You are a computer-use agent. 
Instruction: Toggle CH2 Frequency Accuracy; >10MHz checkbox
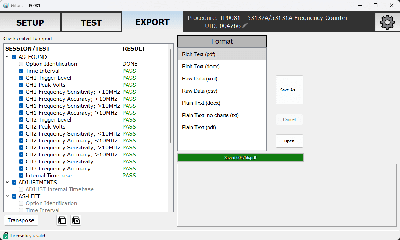[x=21, y=155]
